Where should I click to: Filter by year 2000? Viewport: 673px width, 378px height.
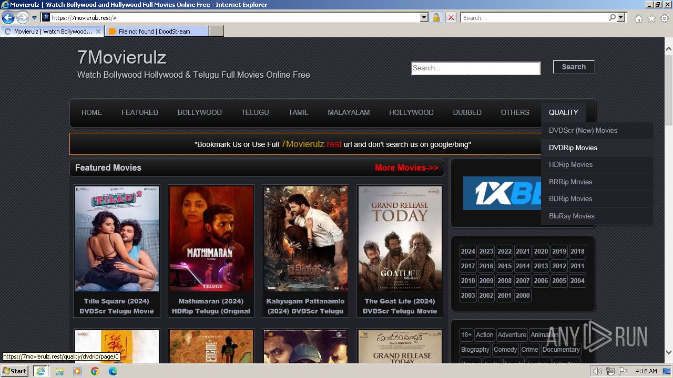(x=523, y=296)
